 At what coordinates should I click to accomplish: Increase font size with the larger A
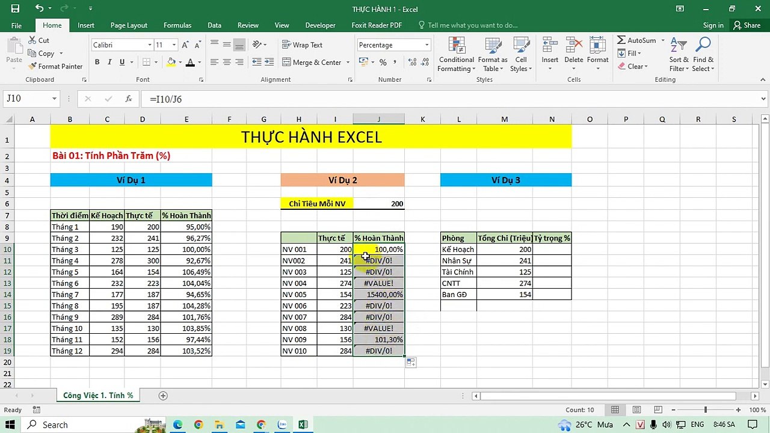pyautogui.click(x=185, y=45)
